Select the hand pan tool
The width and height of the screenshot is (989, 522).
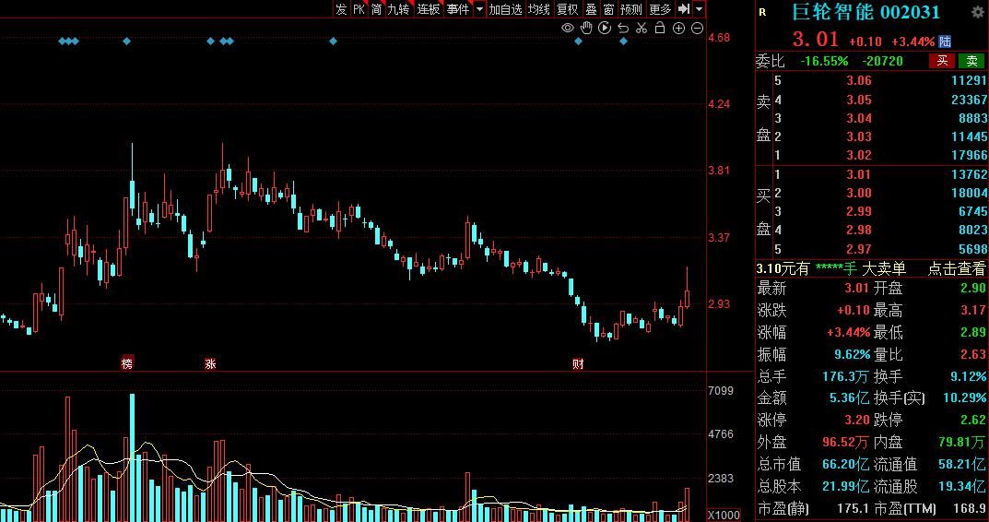pyautogui.click(x=586, y=28)
